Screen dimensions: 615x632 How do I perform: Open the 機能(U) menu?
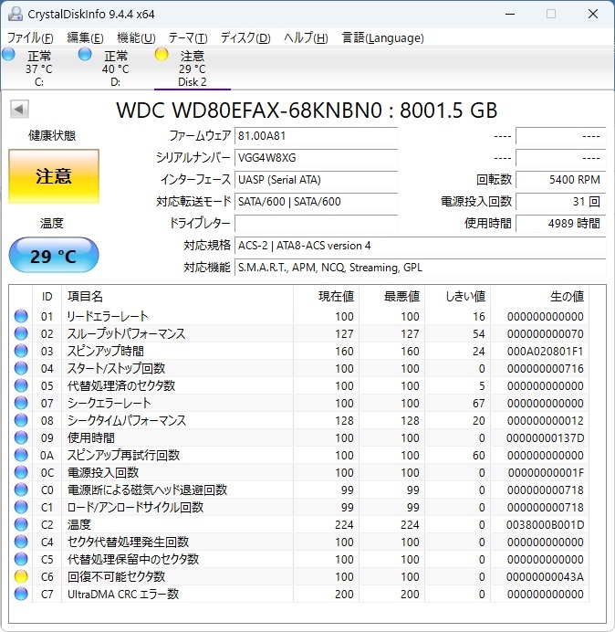136,37
